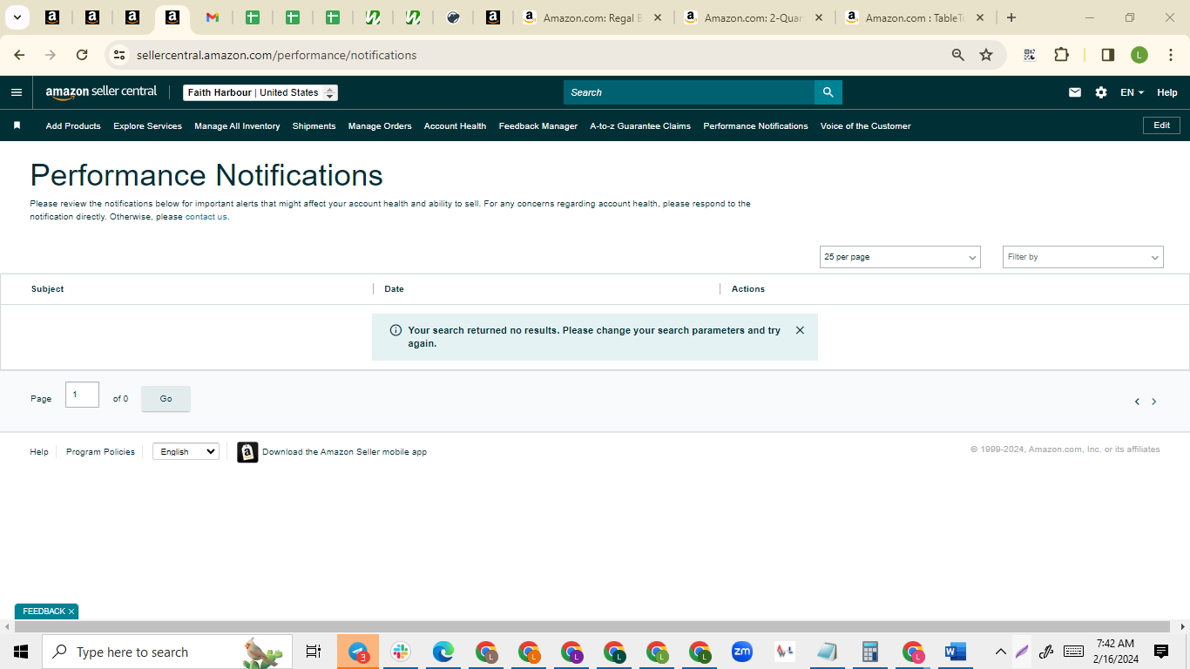Open Calculator from the taskbar
This screenshot has height=669, width=1190.
(869, 652)
